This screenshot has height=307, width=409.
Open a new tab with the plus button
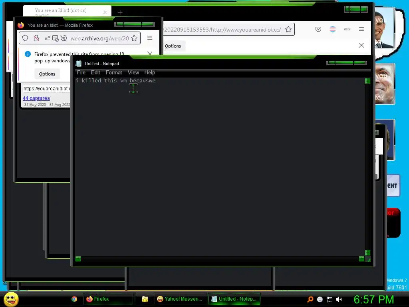coord(120,12)
